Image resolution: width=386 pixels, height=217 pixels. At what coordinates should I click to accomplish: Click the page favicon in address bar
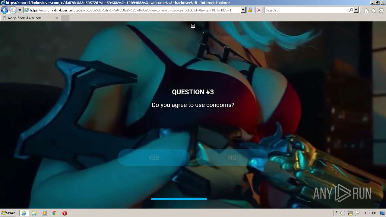[x=27, y=10]
